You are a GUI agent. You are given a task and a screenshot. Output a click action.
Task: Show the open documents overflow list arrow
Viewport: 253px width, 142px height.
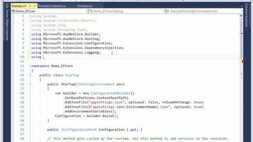(242, 6)
